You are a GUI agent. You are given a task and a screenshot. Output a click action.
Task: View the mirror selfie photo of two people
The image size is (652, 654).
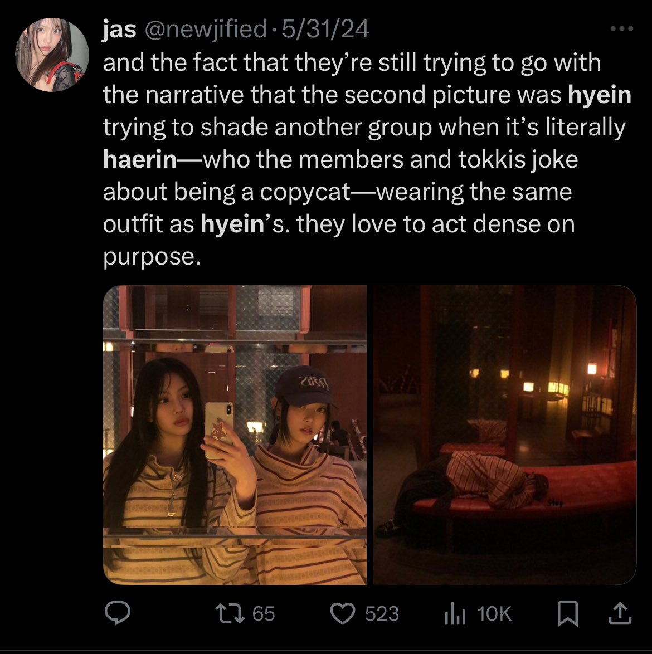pos(235,435)
